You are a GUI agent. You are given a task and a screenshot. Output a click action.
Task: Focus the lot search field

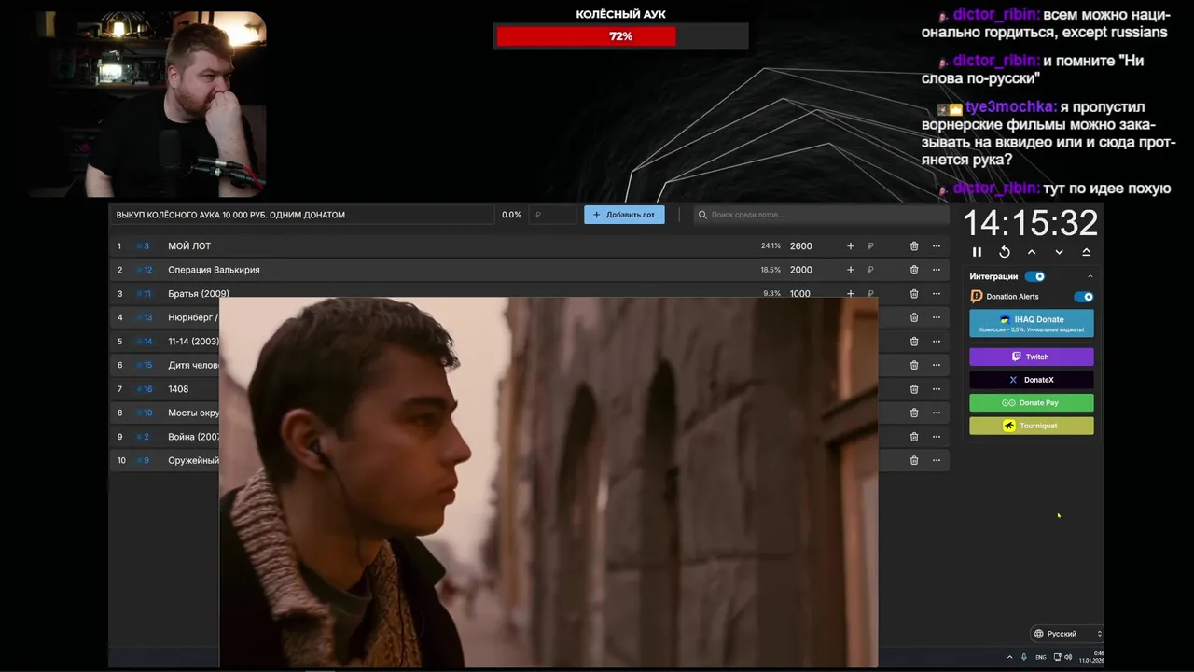(821, 215)
